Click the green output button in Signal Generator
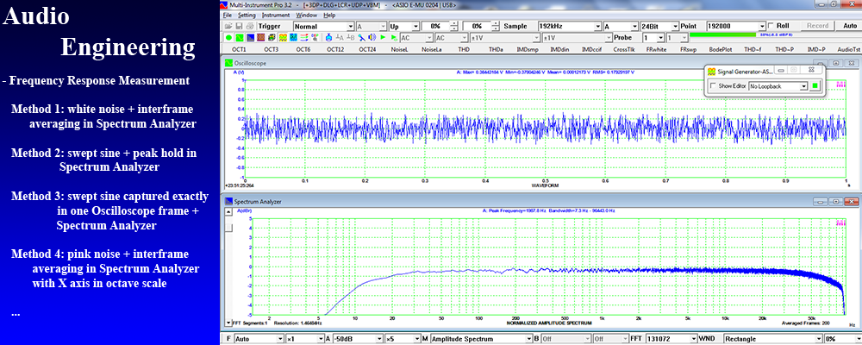The width and height of the screenshot is (862, 345). 815,86
